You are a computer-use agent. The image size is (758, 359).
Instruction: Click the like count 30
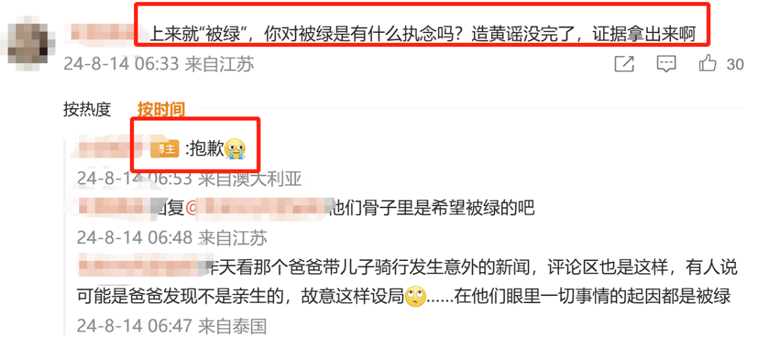coord(736,65)
